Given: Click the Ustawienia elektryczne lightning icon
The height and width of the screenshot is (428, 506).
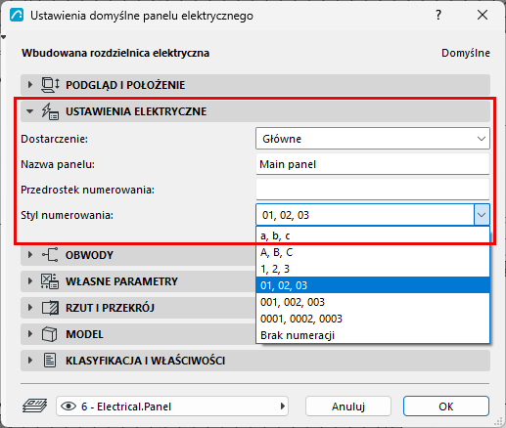Looking at the screenshot, I should [50, 111].
